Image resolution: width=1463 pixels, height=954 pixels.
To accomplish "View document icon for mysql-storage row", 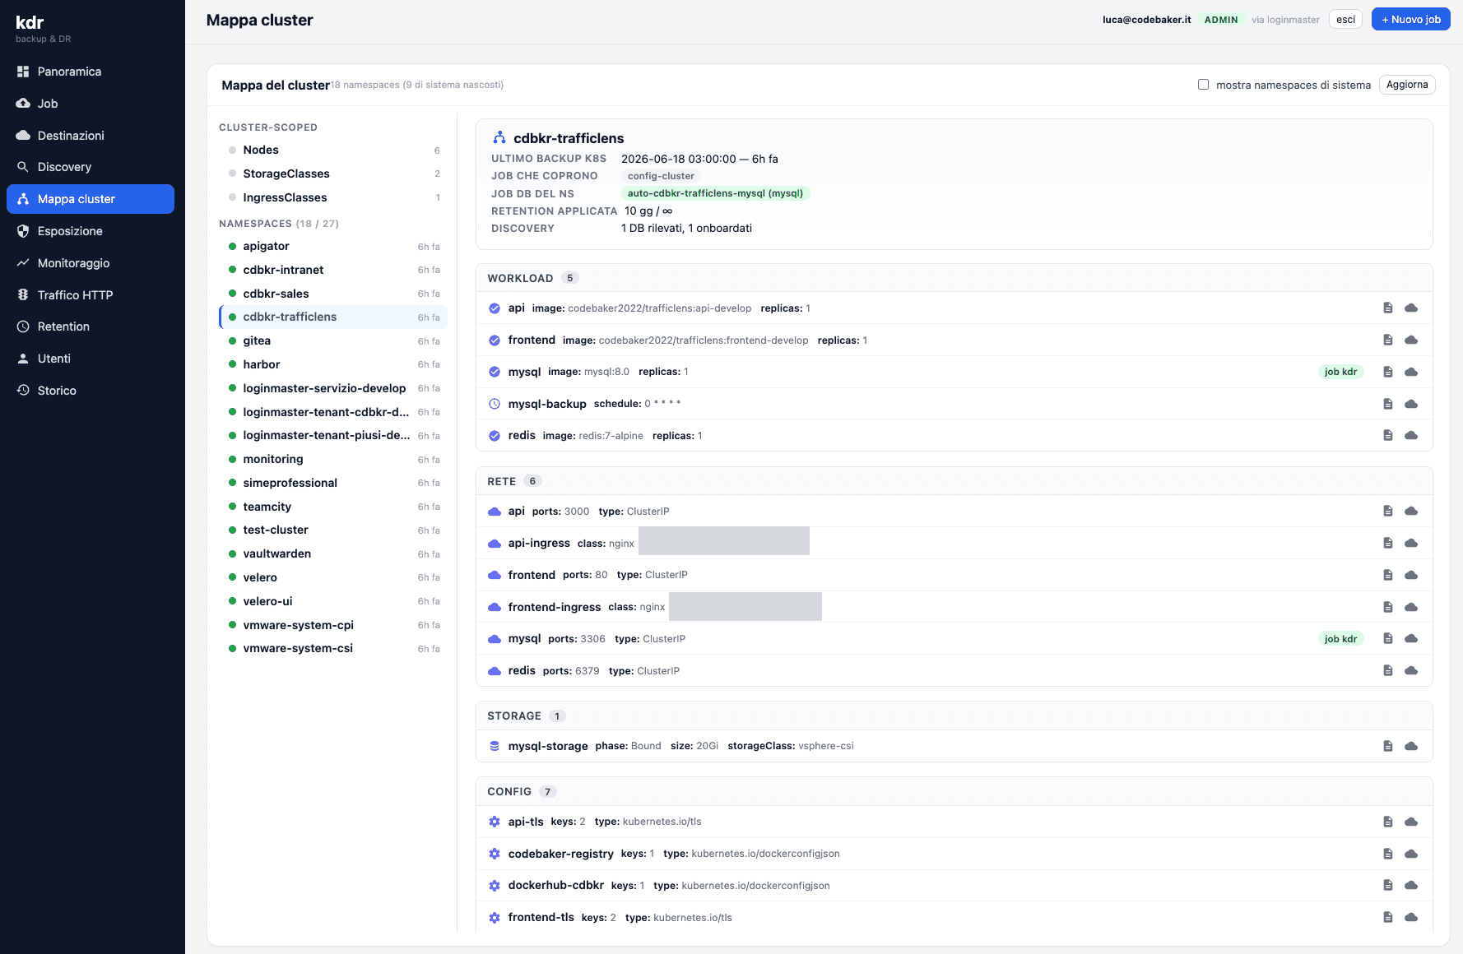I will [x=1388, y=746].
